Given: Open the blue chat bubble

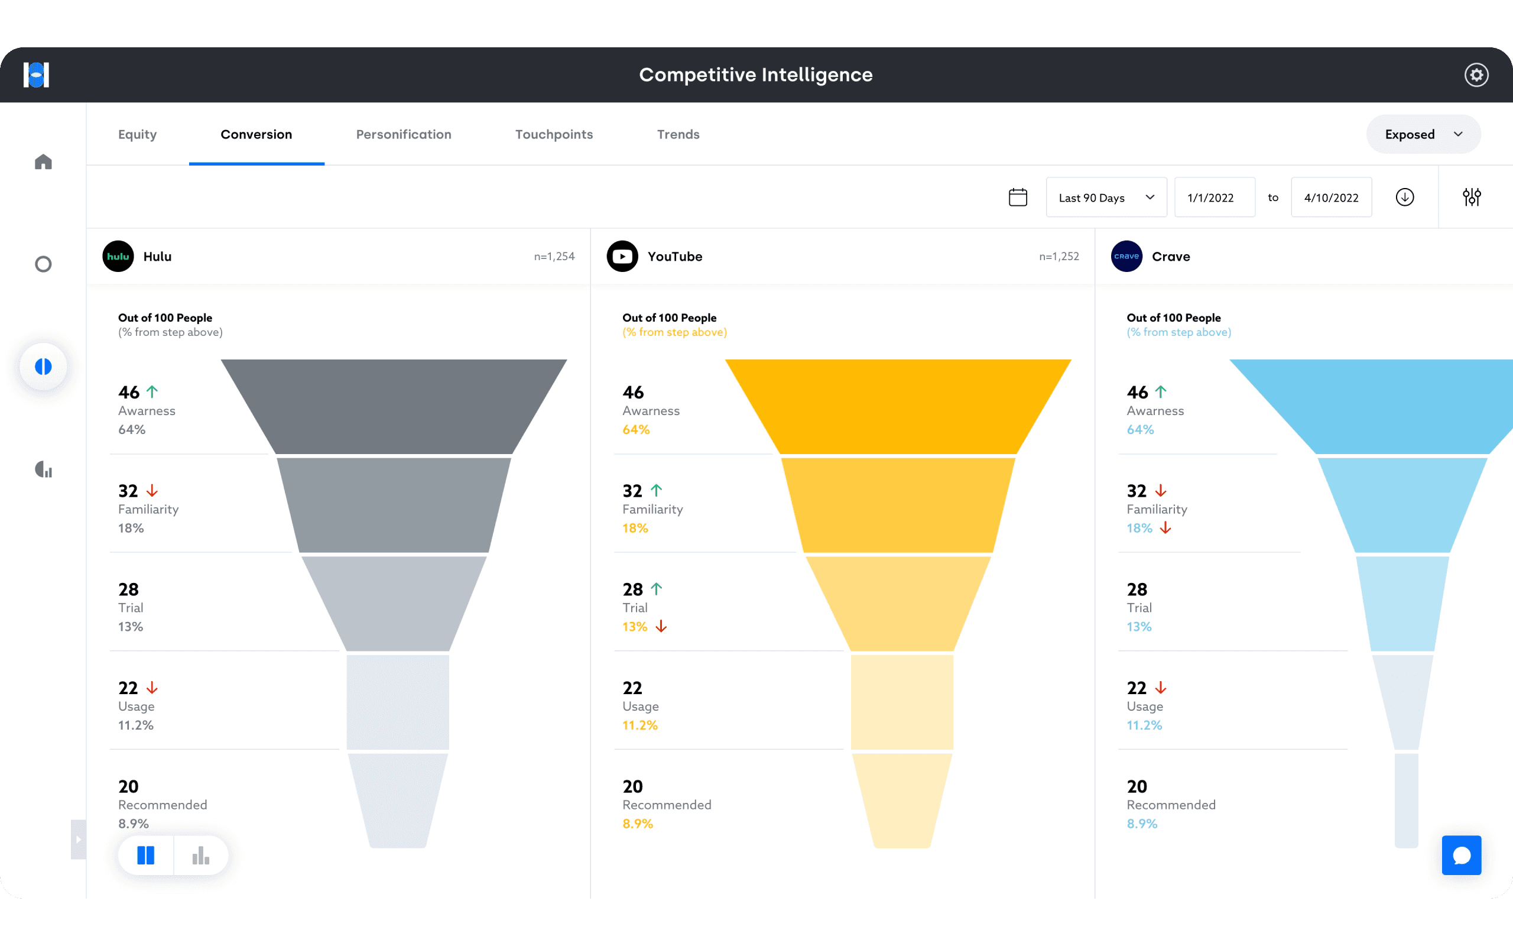Looking at the screenshot, I should click(x=1460, y=855).
